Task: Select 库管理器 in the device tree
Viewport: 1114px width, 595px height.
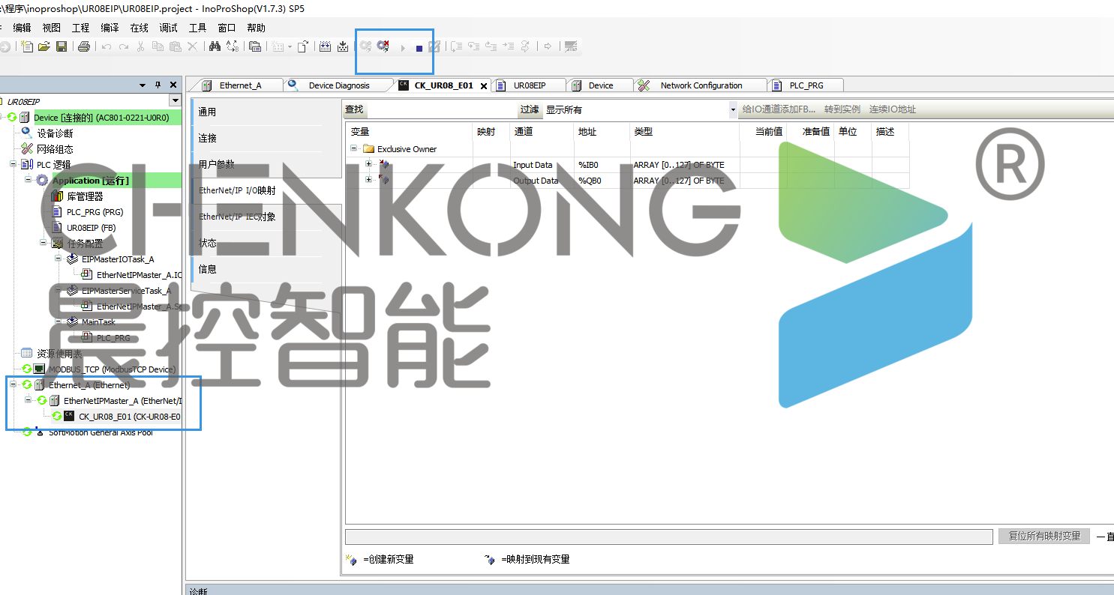Action: click(85, 196)
